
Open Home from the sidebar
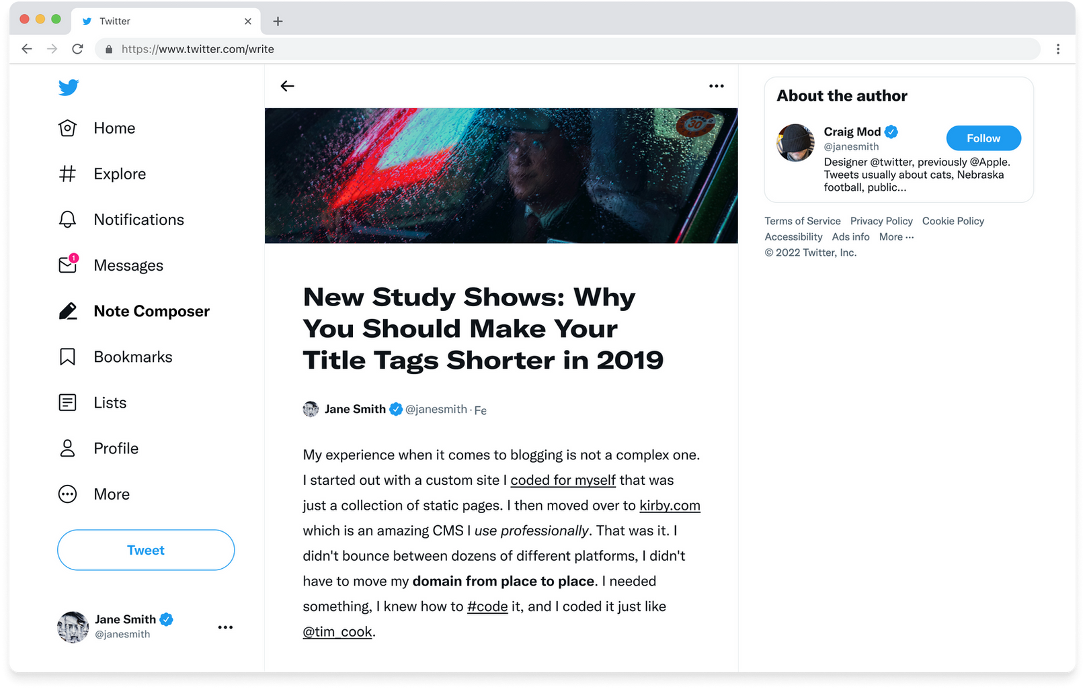(x=114, y=128)
